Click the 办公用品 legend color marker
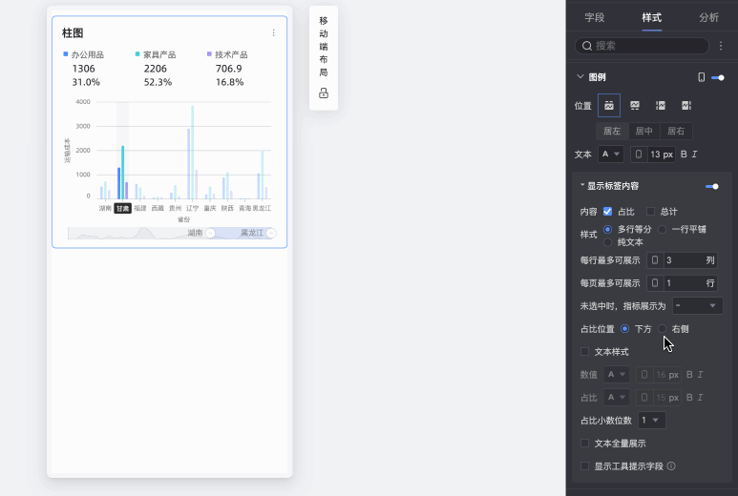Image resolution: width=738 pixels, height=496 pixels. click(66, 54)
